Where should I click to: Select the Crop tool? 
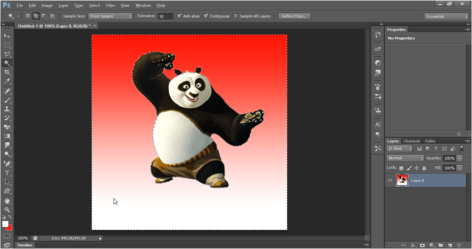tap(7, 72)
